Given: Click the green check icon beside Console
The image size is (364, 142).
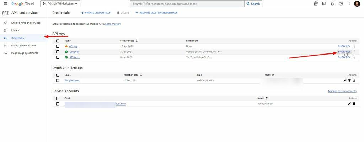Looking at the screenshot, I should click(66, 52).
